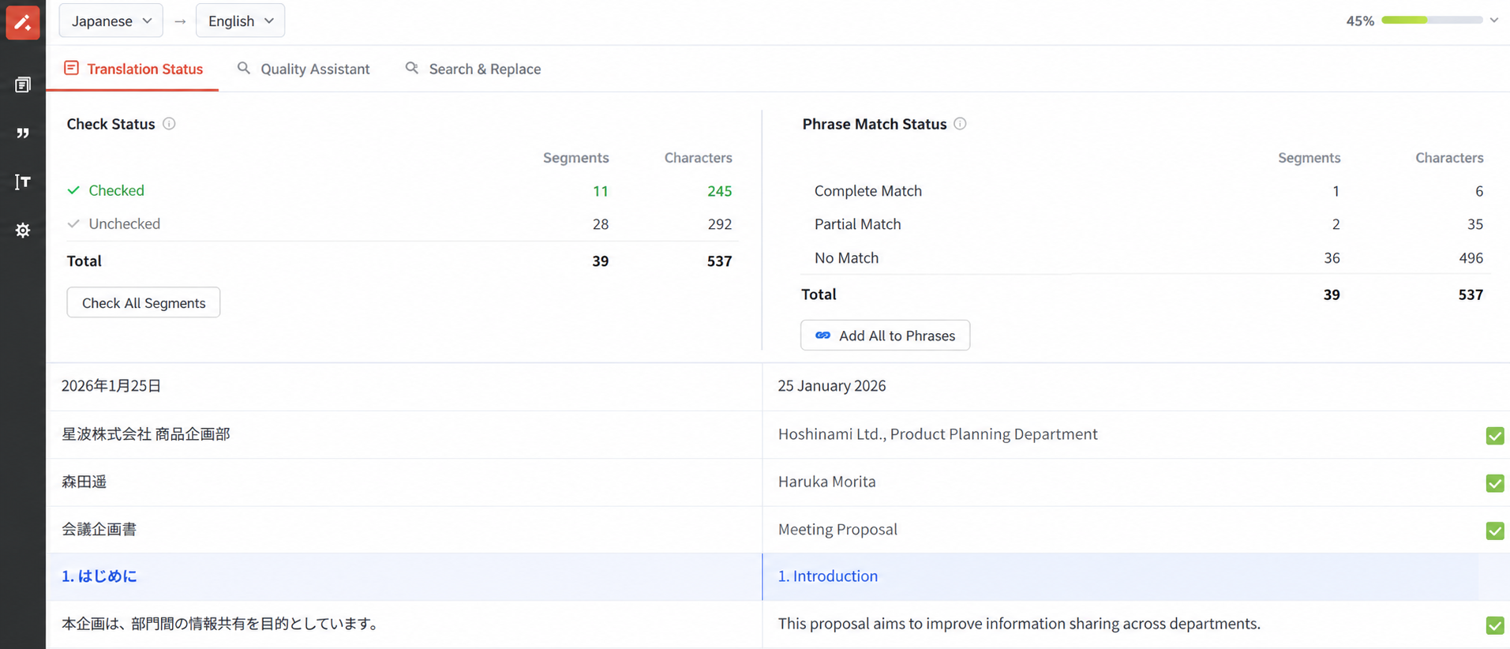Open the document pages icon in sidebar
Viewport: 1510px width, 649px height.
(x=23, y=84)
